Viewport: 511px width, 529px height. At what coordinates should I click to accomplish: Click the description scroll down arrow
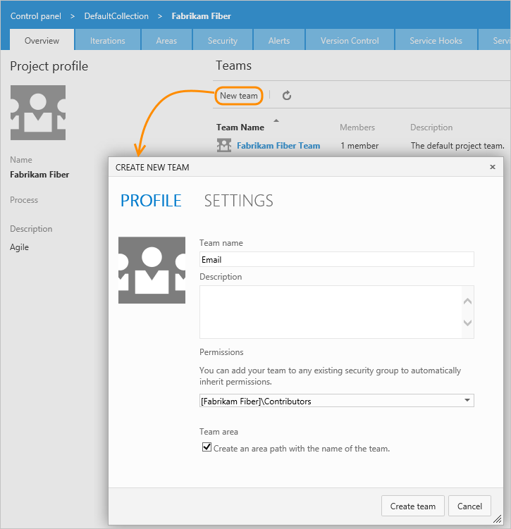pyautogui.click(x=467, y=323)
